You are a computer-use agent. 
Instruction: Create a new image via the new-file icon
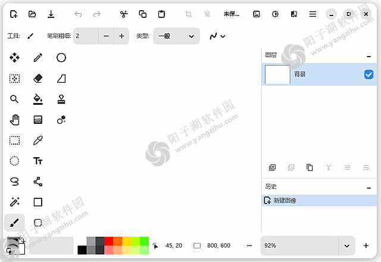tap(14, 14)
